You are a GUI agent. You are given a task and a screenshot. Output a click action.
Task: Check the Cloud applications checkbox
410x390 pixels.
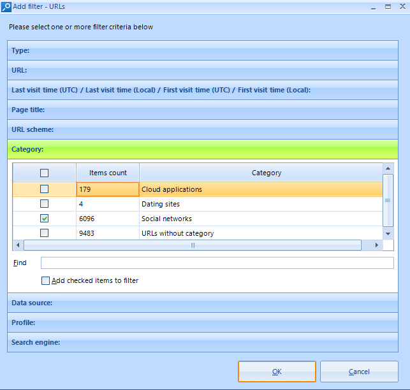(x=44, y=189)
